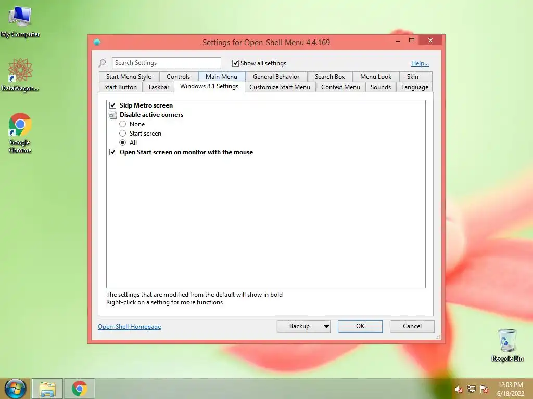Expand the Backup dropdown arrow
This screenshot has width=533, height=399.
tap(326, 326)
